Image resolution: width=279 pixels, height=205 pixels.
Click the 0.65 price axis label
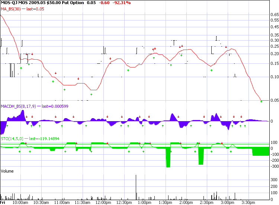pos(275,15)
